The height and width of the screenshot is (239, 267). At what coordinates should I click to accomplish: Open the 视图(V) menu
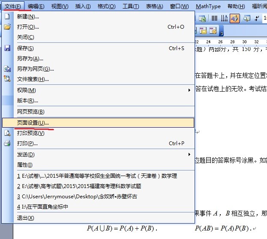(x=60, y=6)
